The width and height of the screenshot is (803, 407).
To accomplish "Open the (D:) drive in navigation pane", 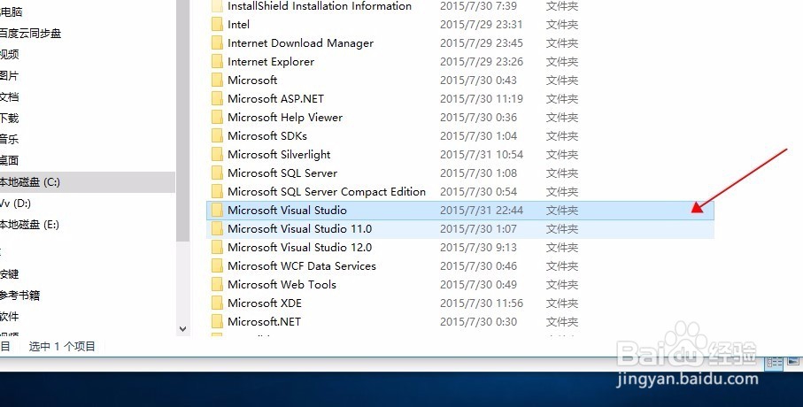I will [x=15, y=203].
